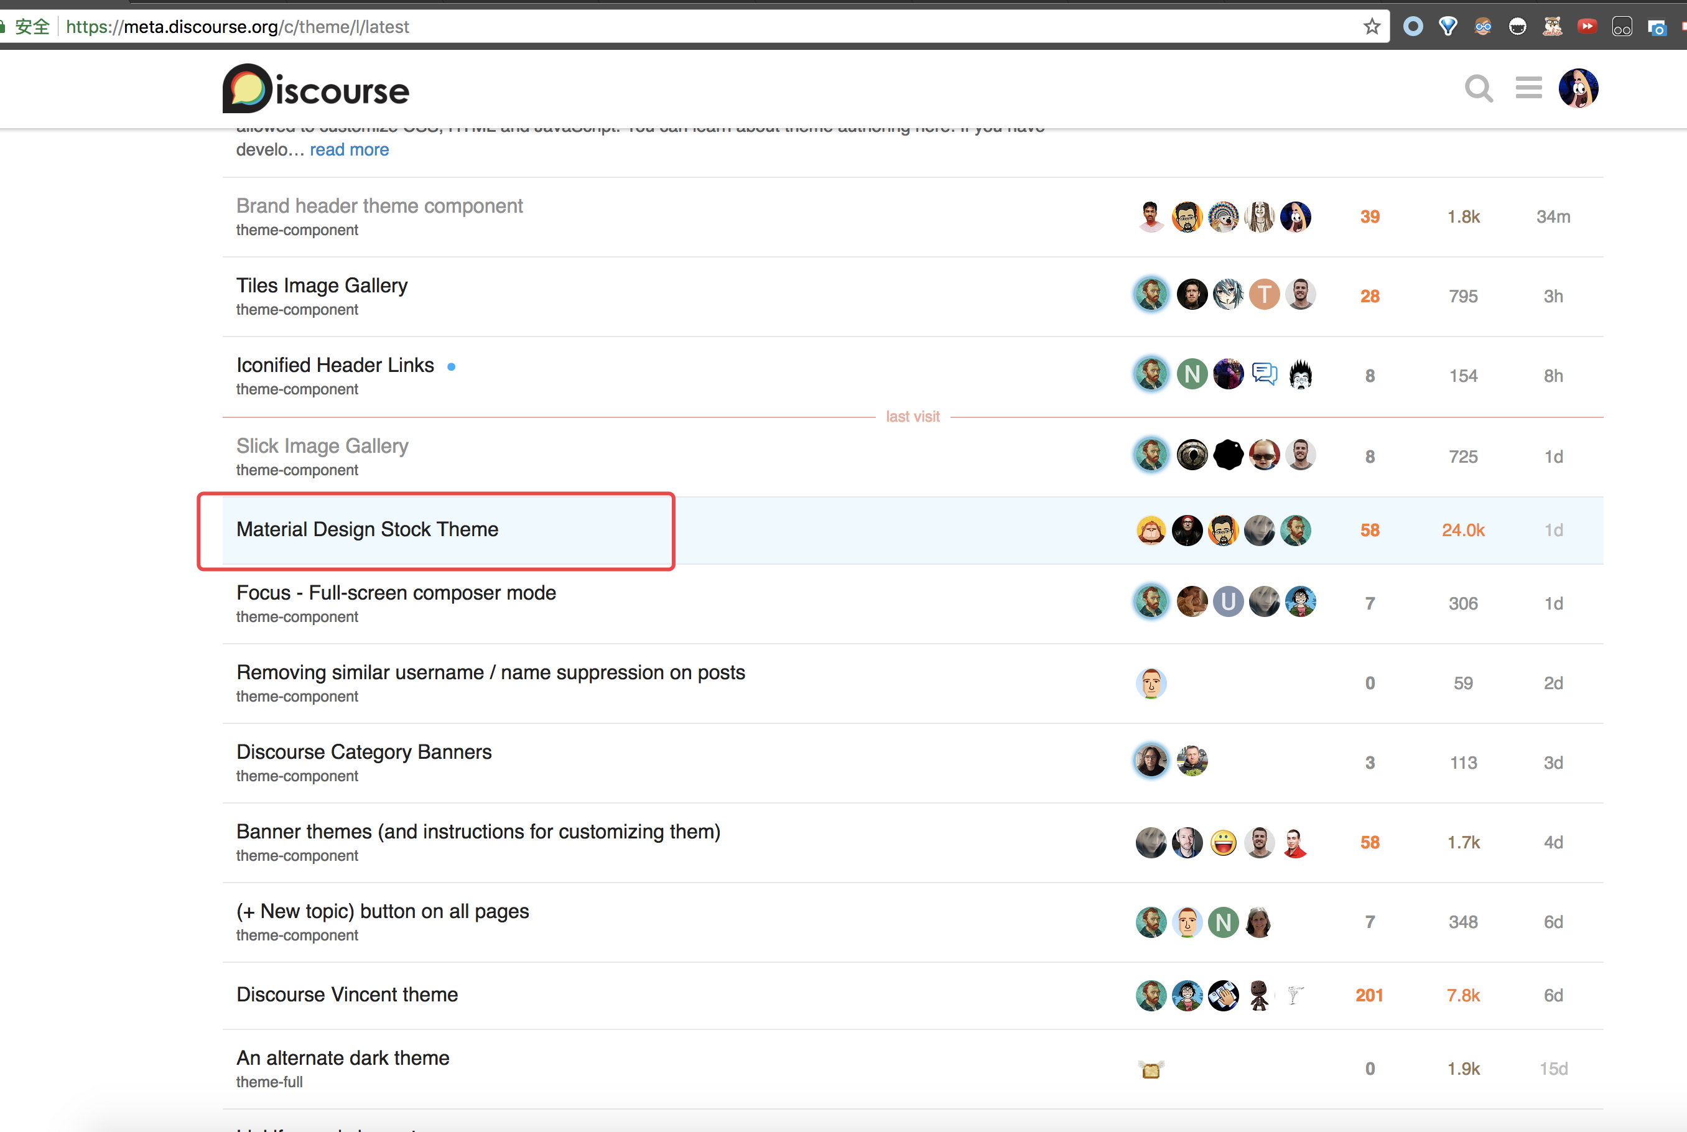This screenshot has width=1687, height=1132.
Task: Open the hamburger menu in the header
Action: (x=1528, y=88)
